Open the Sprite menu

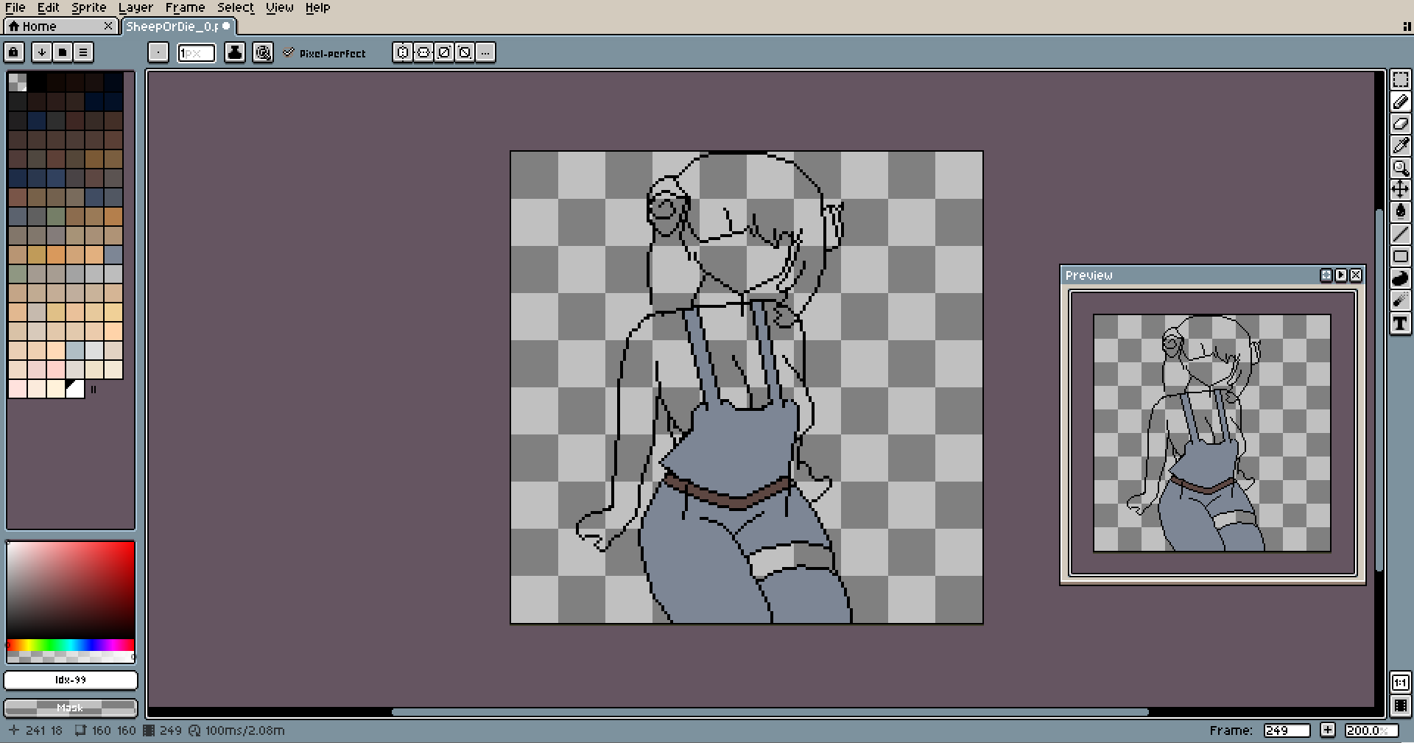tap(88, 7)
